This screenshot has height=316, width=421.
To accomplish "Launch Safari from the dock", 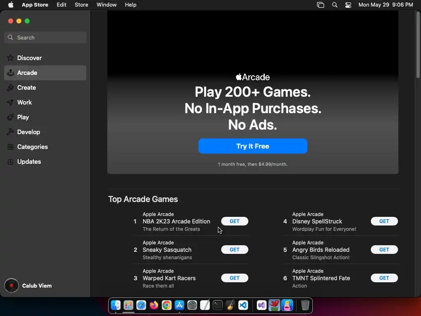I will [141, 305].
